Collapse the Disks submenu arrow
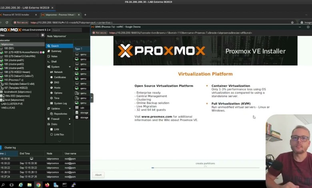This screenshot has height=188, width=312. click(70, 124)
